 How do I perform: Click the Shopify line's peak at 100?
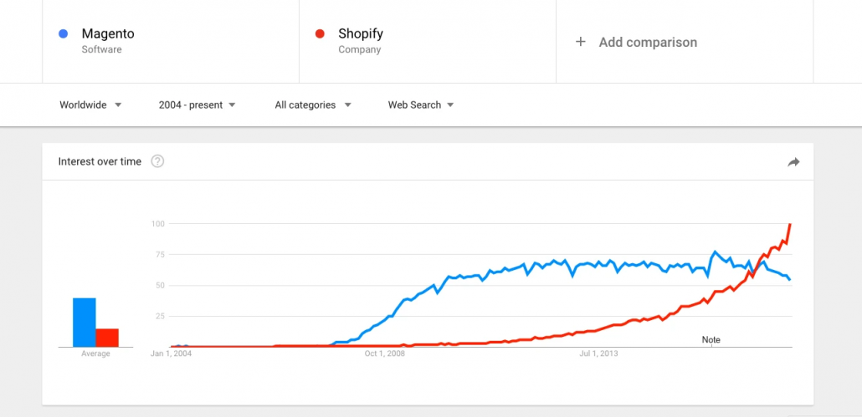[790, 225]
